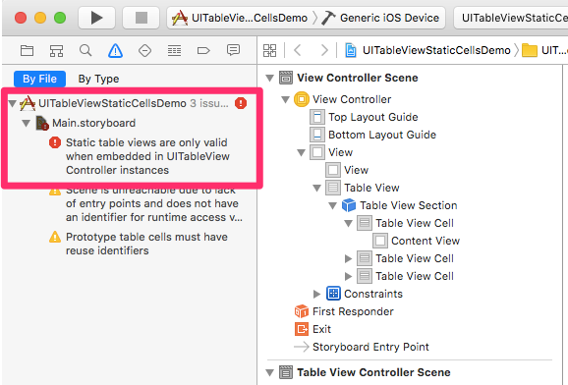Screen dimensions: 568x385
Task: Collapse the Table View Section
Action: (x=332, y=205)
